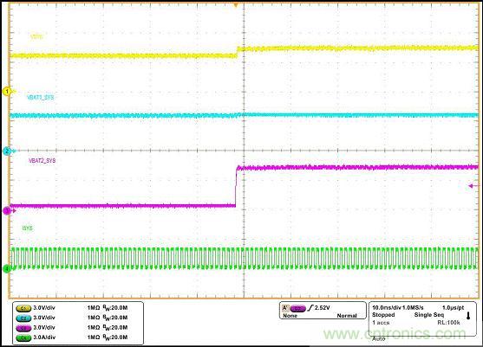Click the cyan channel 2 ground marker

point(7,151)
